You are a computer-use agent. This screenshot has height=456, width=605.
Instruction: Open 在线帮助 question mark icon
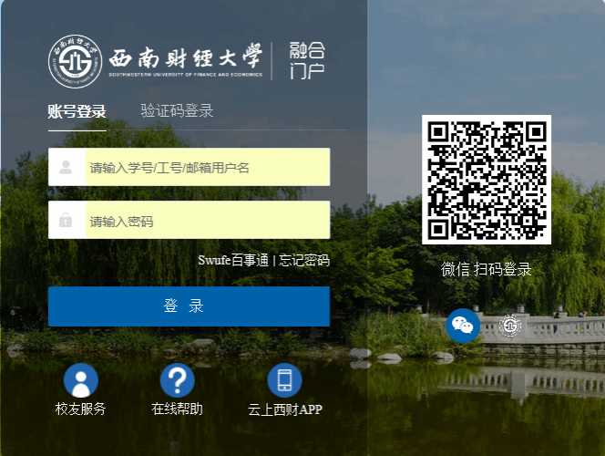click(x=178, y=379)
